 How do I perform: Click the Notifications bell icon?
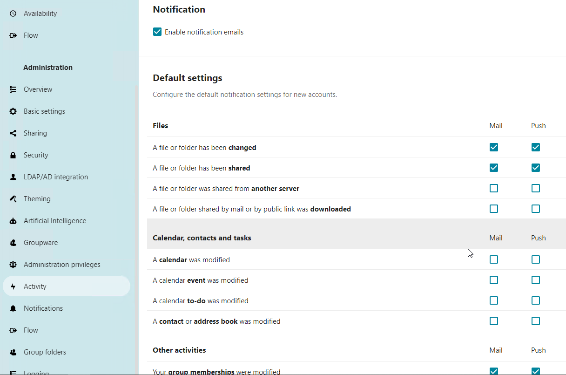13,308
